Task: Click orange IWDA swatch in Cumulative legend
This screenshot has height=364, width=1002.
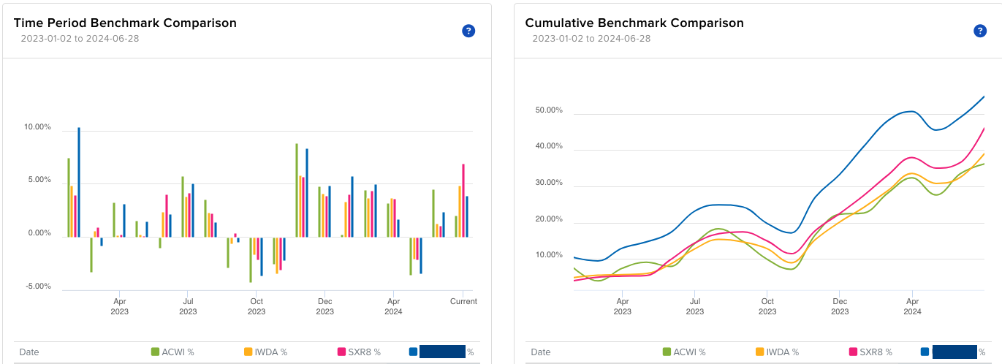Action: (760, 352)
